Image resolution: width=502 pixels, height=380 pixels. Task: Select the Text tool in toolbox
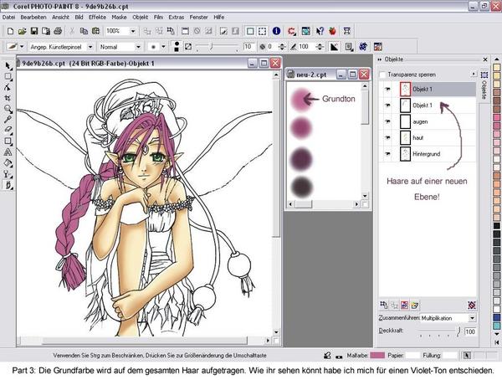click(x=8, y=152)
